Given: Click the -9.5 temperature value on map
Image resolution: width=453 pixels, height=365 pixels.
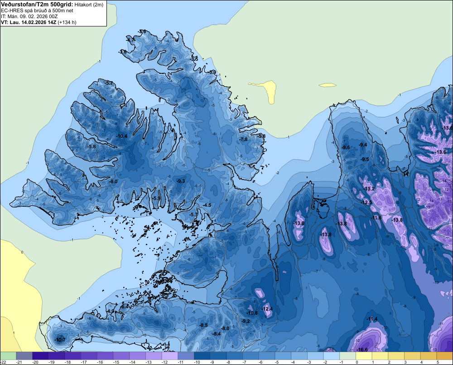Looking at the screenshot, I should pyautogui.click(x=365, y=159).
